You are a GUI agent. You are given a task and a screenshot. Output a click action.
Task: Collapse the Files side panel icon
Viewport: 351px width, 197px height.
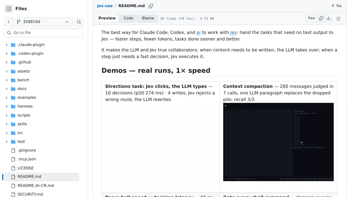point(9,9)
